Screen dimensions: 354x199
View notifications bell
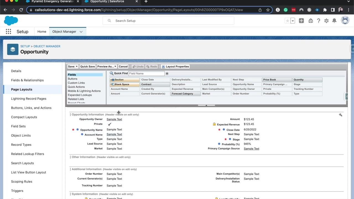(334, 21)
